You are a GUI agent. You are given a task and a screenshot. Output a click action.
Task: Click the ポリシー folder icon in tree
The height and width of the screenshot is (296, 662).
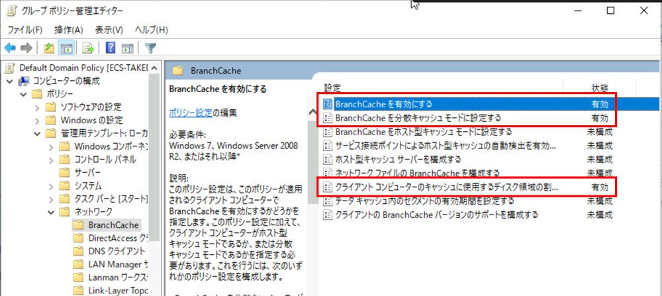[38, 94]
